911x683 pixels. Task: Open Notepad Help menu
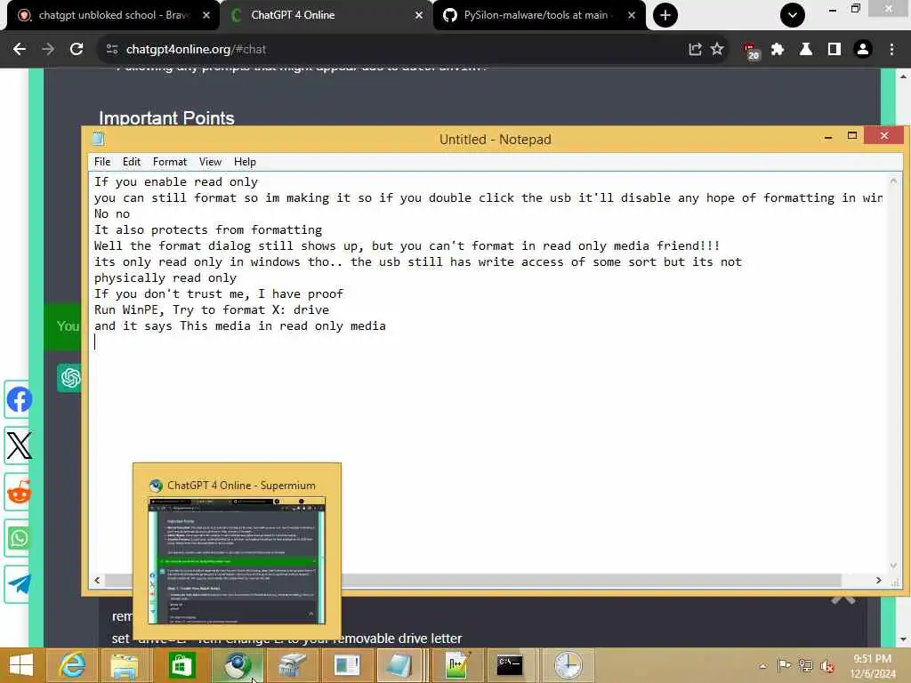coord(245,162)
